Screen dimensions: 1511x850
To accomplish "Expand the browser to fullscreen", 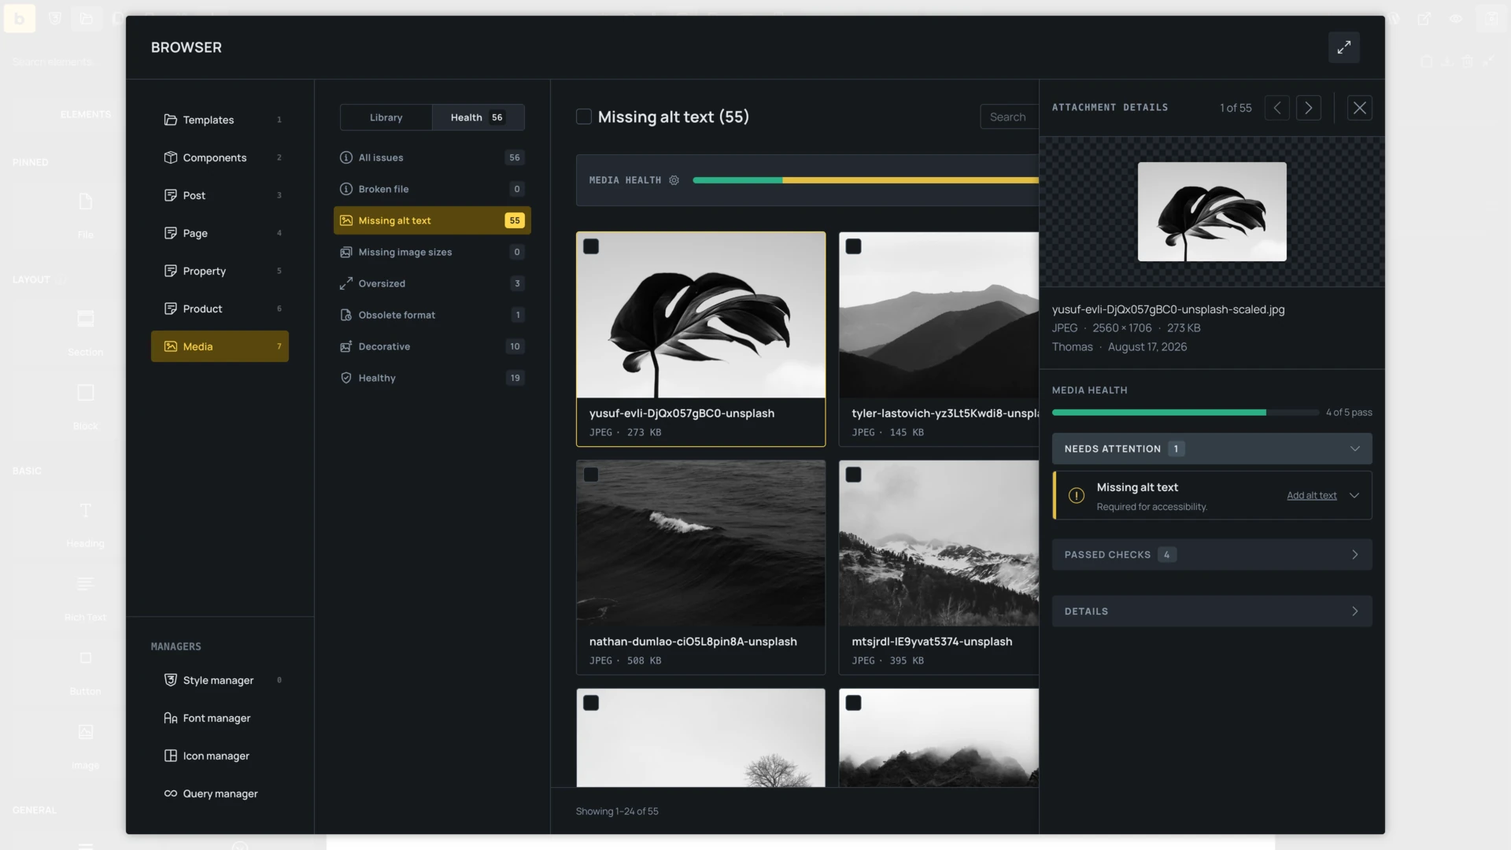I will click(x=1343, y=47).
